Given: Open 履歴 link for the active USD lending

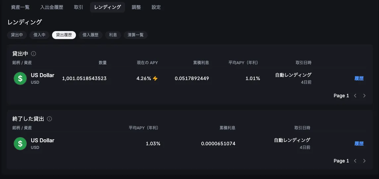Looking at the screenshot, I should [x=359, y=78].
